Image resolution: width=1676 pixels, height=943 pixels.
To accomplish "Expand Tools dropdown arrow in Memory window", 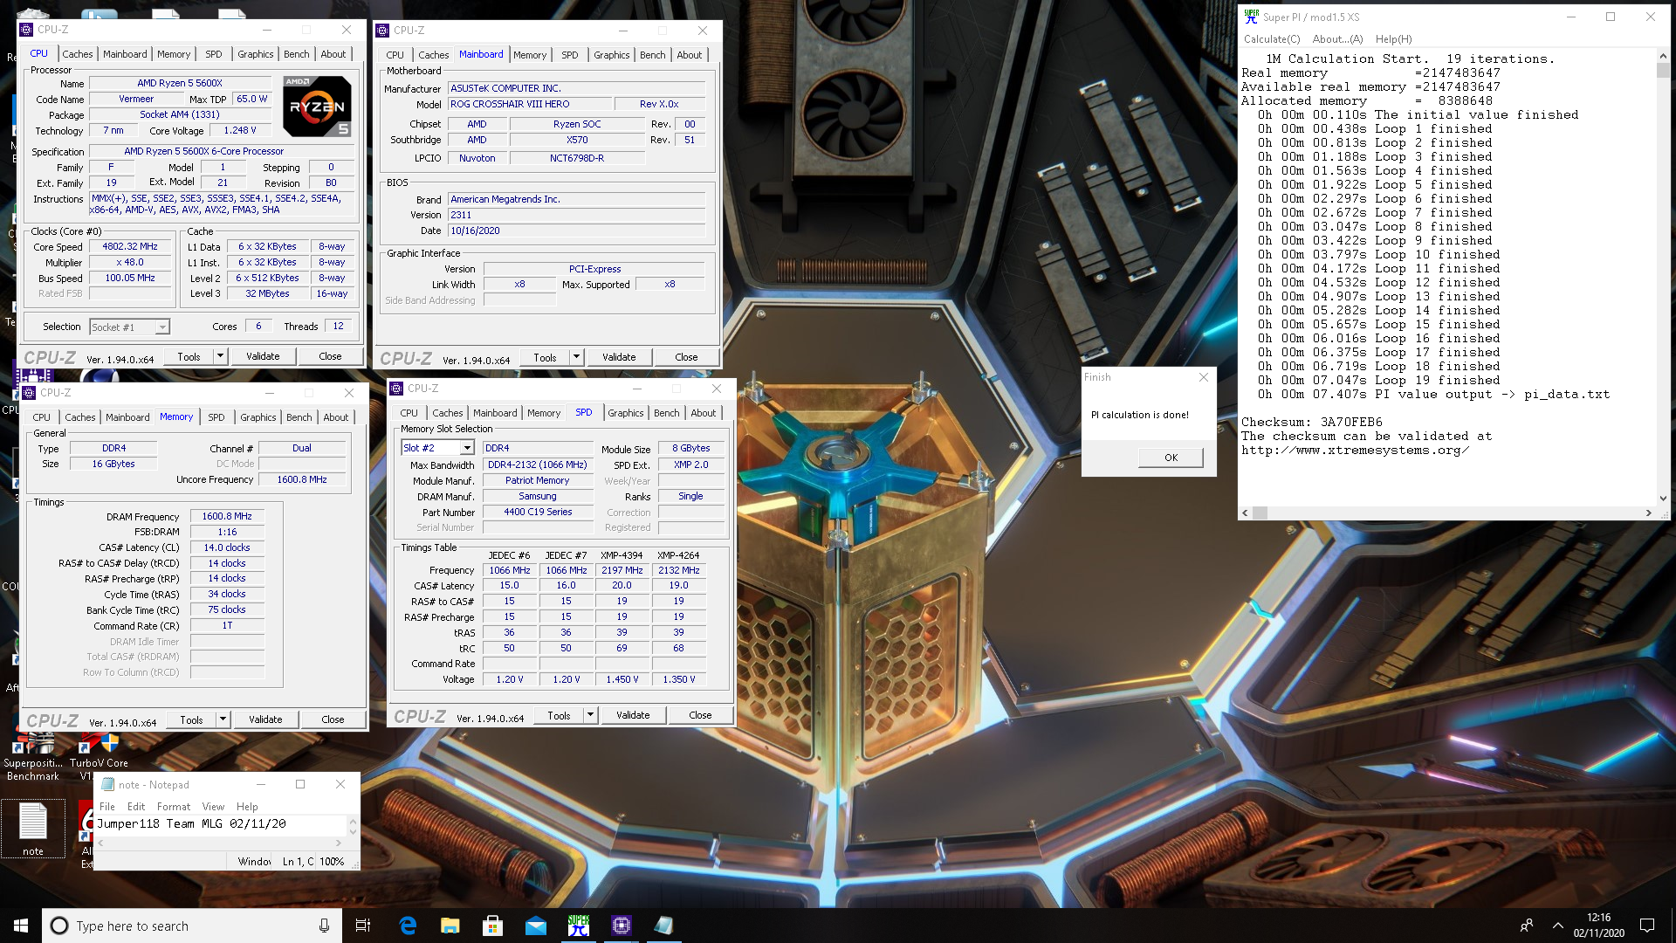I will [x=223, y=719].
